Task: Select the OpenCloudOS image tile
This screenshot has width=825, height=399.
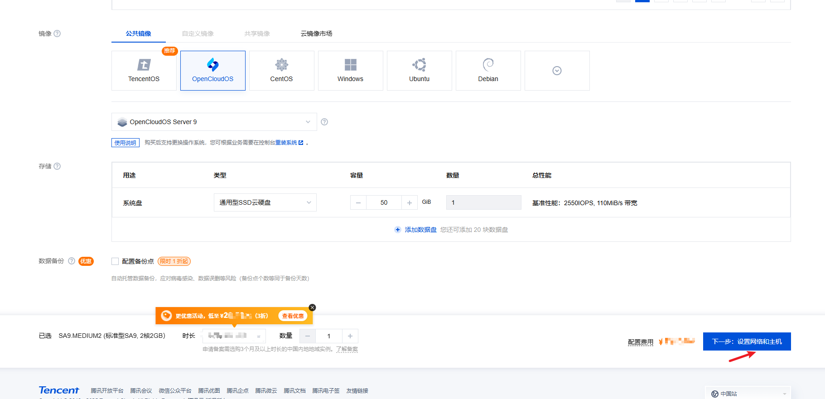Action: click(x=213, y=71)
